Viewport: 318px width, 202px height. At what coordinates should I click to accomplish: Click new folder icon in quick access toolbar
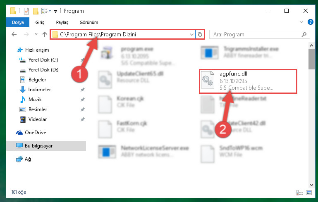tap(36, 11)
